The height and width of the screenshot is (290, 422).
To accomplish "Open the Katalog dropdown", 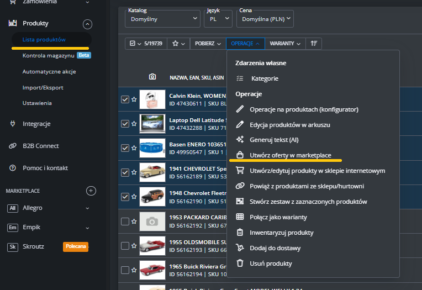I will pos(162,19).
